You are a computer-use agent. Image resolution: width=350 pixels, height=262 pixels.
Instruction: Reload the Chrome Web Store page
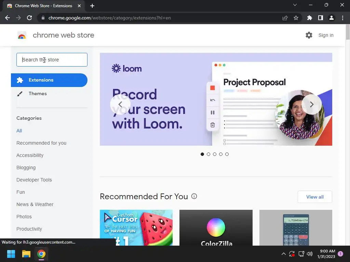[29, 18]
